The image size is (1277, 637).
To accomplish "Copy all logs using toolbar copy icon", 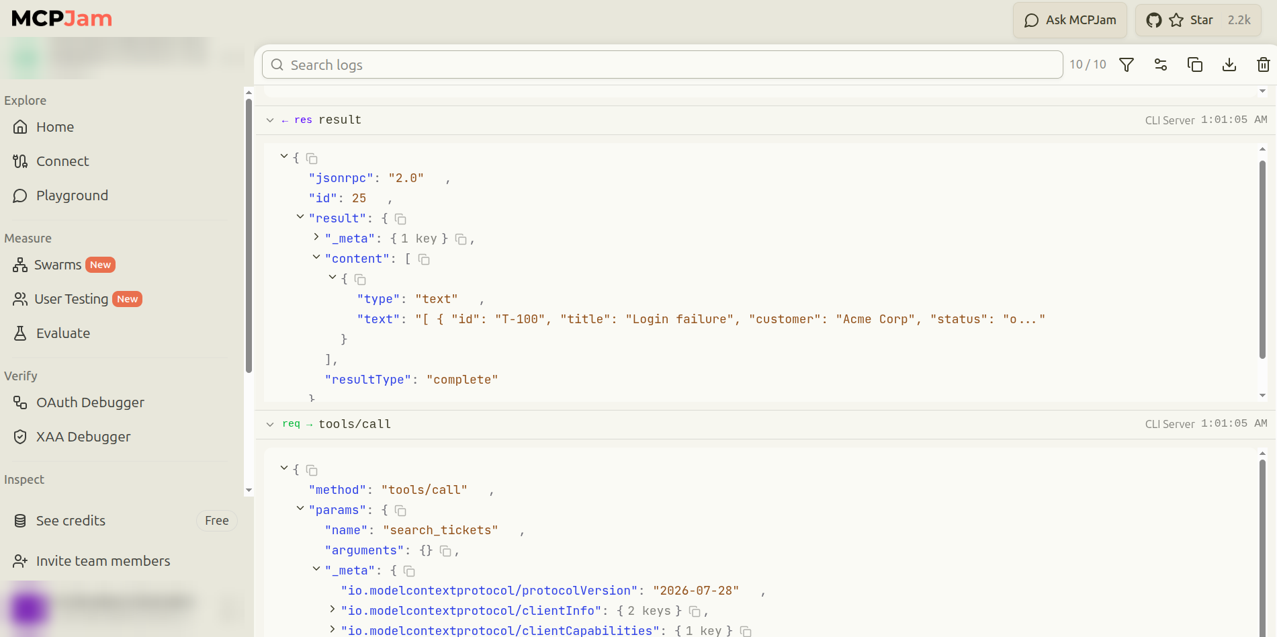I will tap(1195, 65).
